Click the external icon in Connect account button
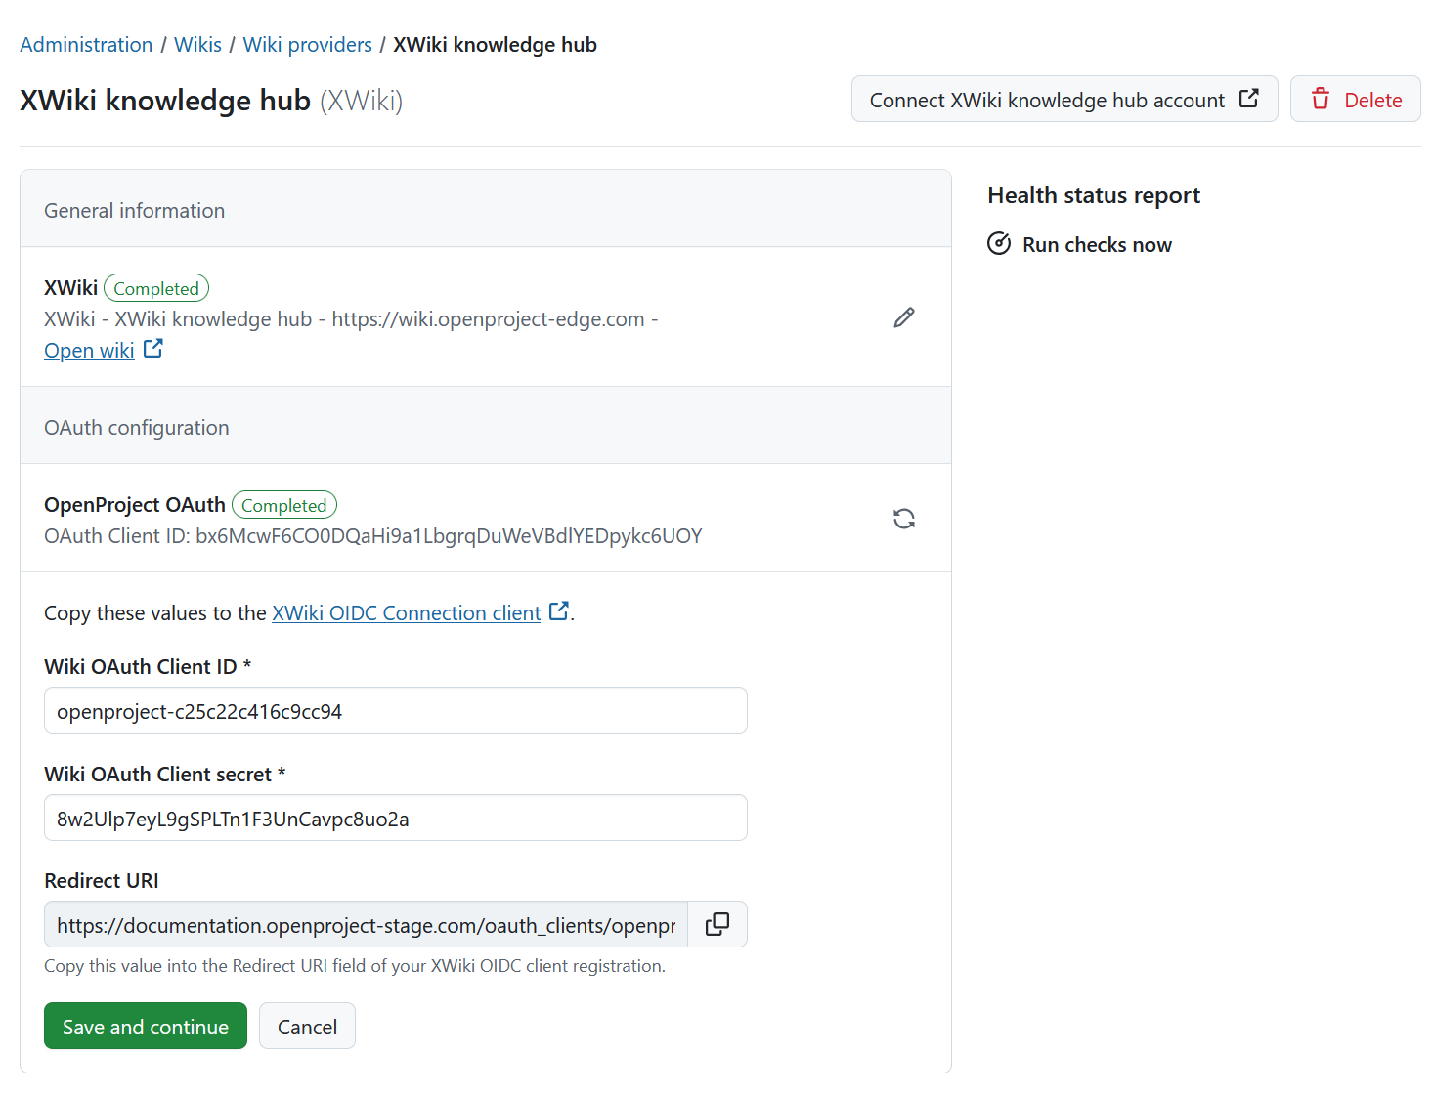This screenshot has width=1432, height=1094. coord(1249,99)
